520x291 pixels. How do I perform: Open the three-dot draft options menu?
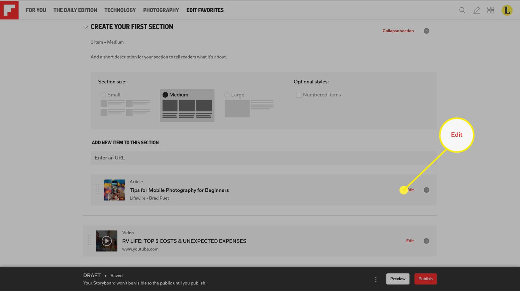point(376,279)
